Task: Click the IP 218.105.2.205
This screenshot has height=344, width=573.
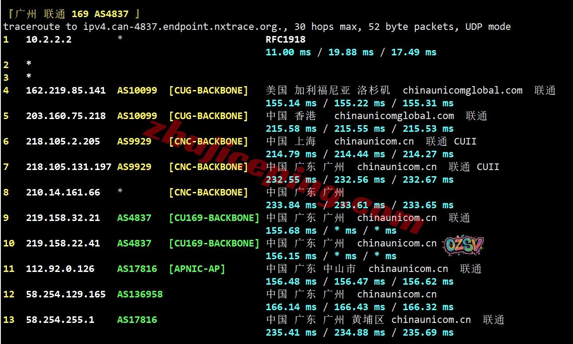Action: [x=63, y=141]
